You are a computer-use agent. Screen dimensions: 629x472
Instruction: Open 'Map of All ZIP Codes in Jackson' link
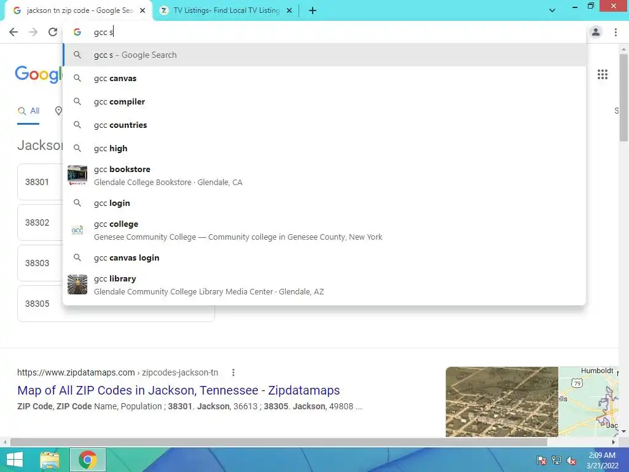click(179, 390)
